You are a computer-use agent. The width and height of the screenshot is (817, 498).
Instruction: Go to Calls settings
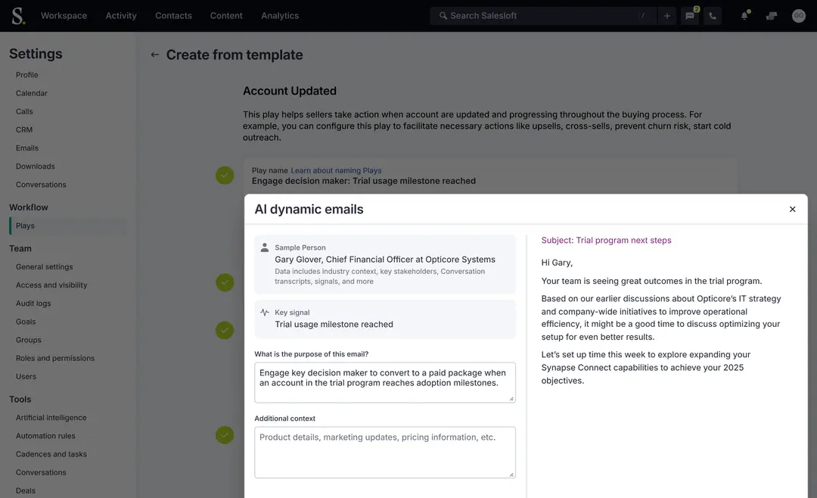(x=24, y=111)
